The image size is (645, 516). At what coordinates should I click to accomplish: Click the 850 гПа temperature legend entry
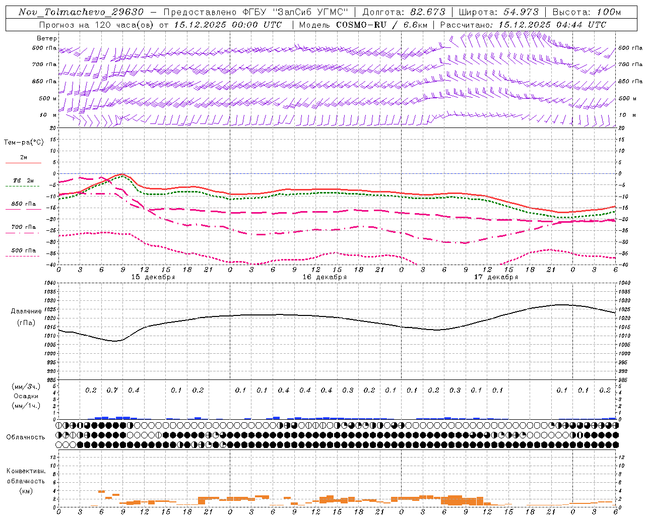24,204
